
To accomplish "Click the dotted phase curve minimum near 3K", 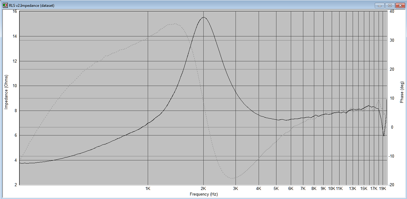I will [233, 178].
